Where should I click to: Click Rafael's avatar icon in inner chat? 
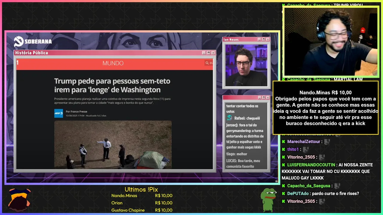click(230, 118)
